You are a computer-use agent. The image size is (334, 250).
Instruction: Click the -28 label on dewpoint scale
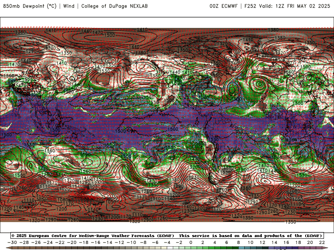24,242
